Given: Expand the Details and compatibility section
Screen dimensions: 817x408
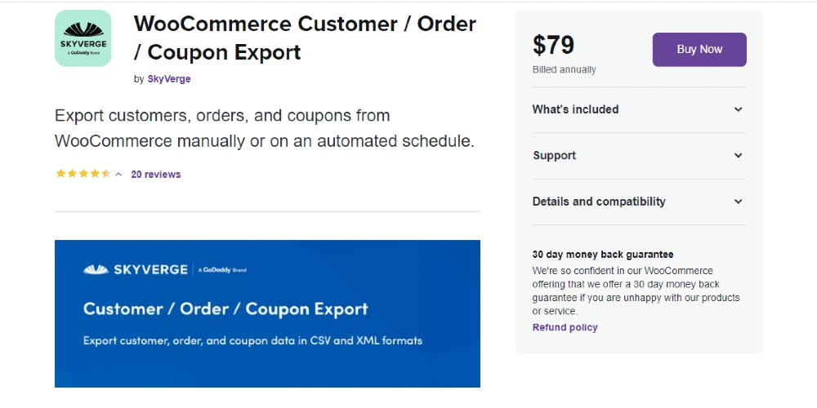Looking at the screenshot, I should point(640,202).
